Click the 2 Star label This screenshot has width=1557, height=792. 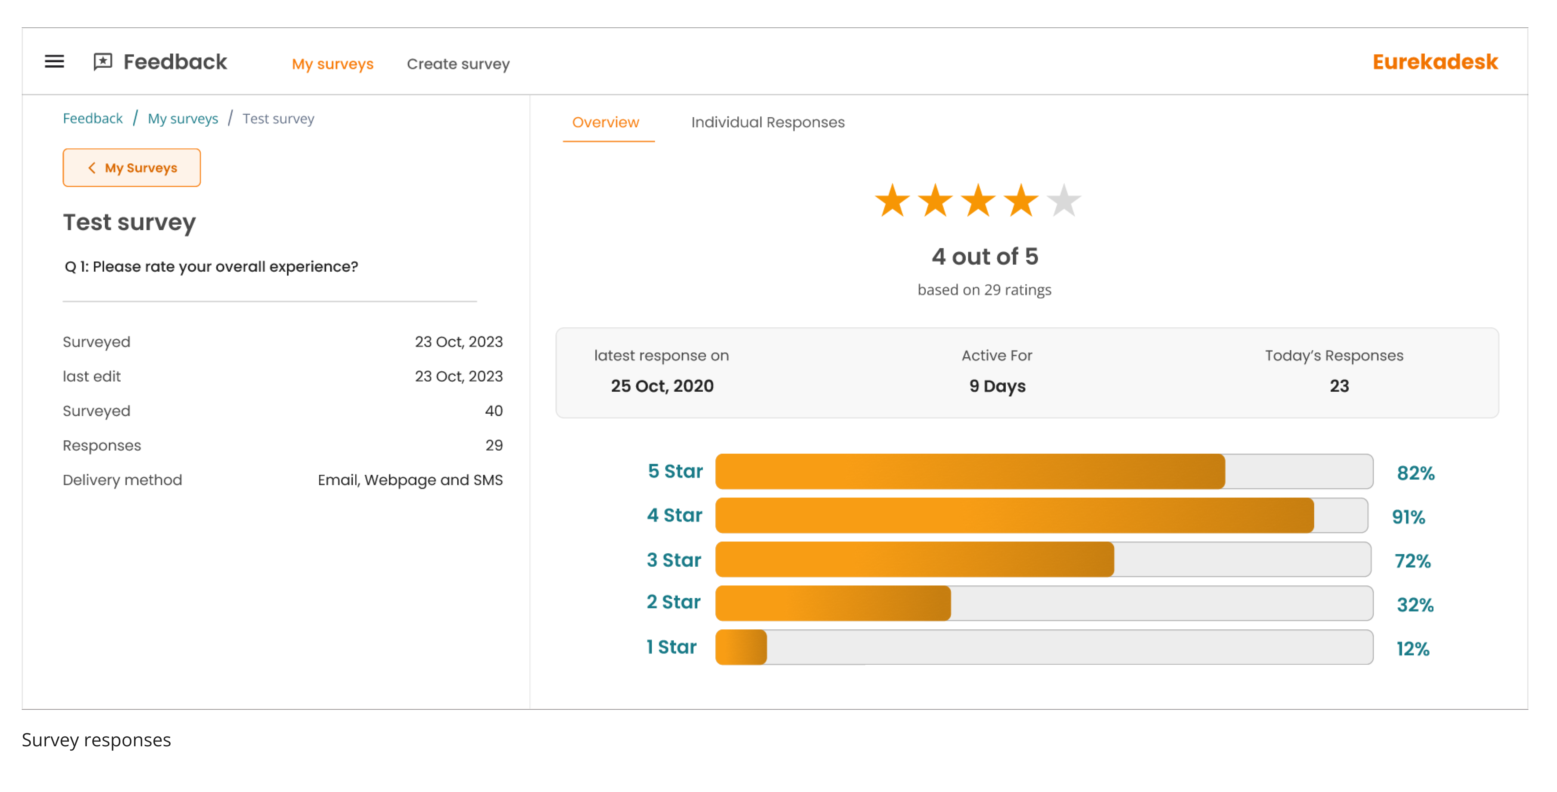pos(673,602)
